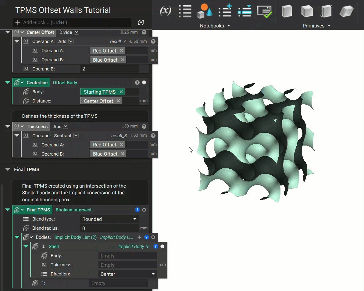Select the Thickness block name label

pos(37,126)
